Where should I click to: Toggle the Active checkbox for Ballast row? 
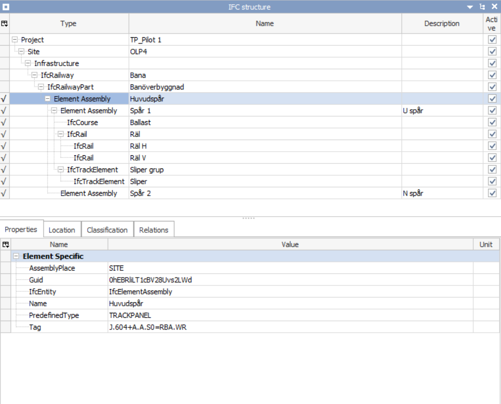pos(492,122)
